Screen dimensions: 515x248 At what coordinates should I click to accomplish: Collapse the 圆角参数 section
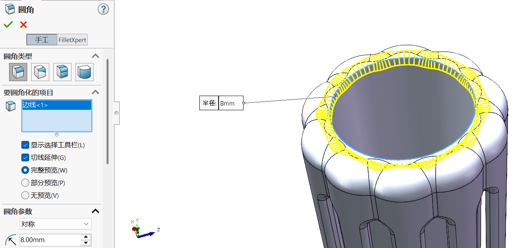[x=95, y=211]
